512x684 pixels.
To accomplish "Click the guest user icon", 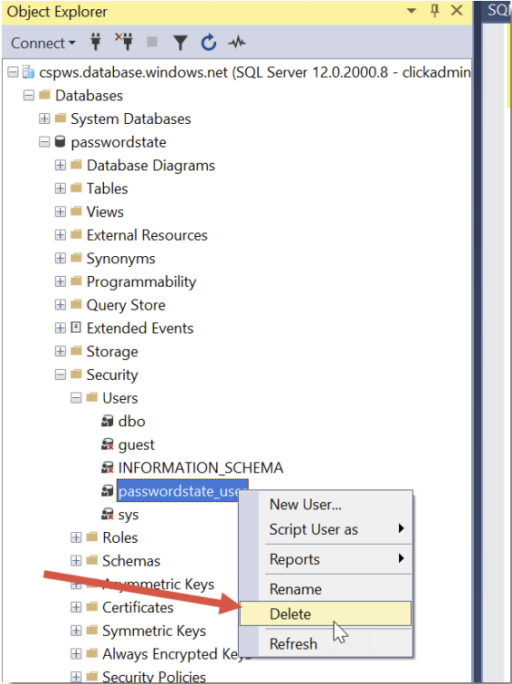I will tap(108, 444).
